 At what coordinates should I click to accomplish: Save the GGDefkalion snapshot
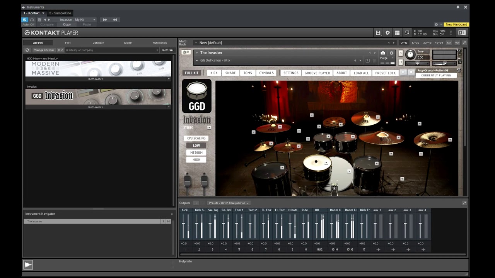click(x=367, y=61)
